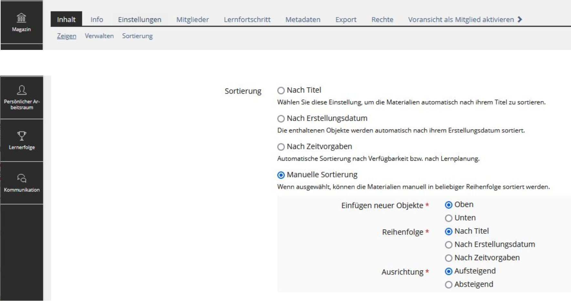Click the Verwalten subtab link

click(x=99, y=36)
